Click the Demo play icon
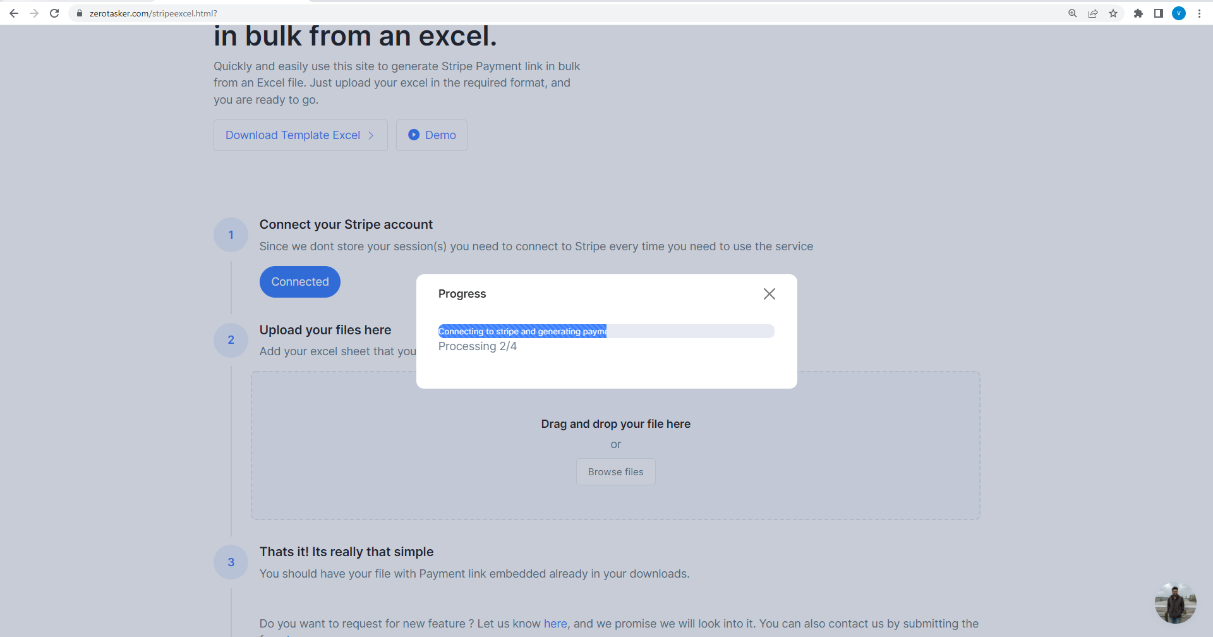 click(x=414, y=135)
